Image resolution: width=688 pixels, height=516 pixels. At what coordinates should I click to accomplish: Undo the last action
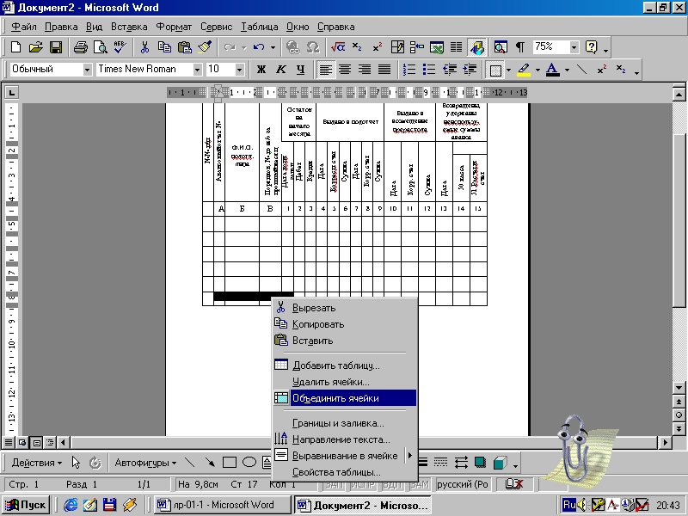259,47
